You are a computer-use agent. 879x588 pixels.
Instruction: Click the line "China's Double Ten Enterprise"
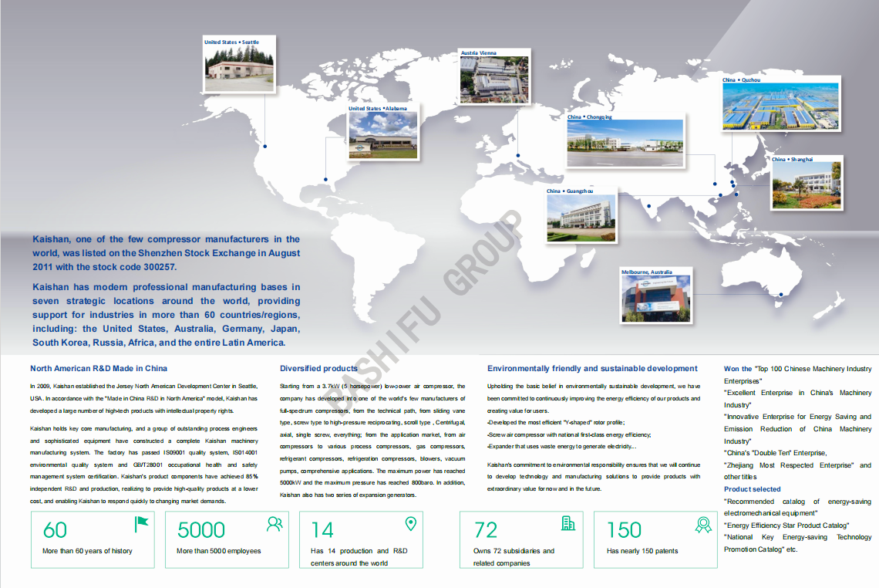pyautogui.click(x=775, y=453)
